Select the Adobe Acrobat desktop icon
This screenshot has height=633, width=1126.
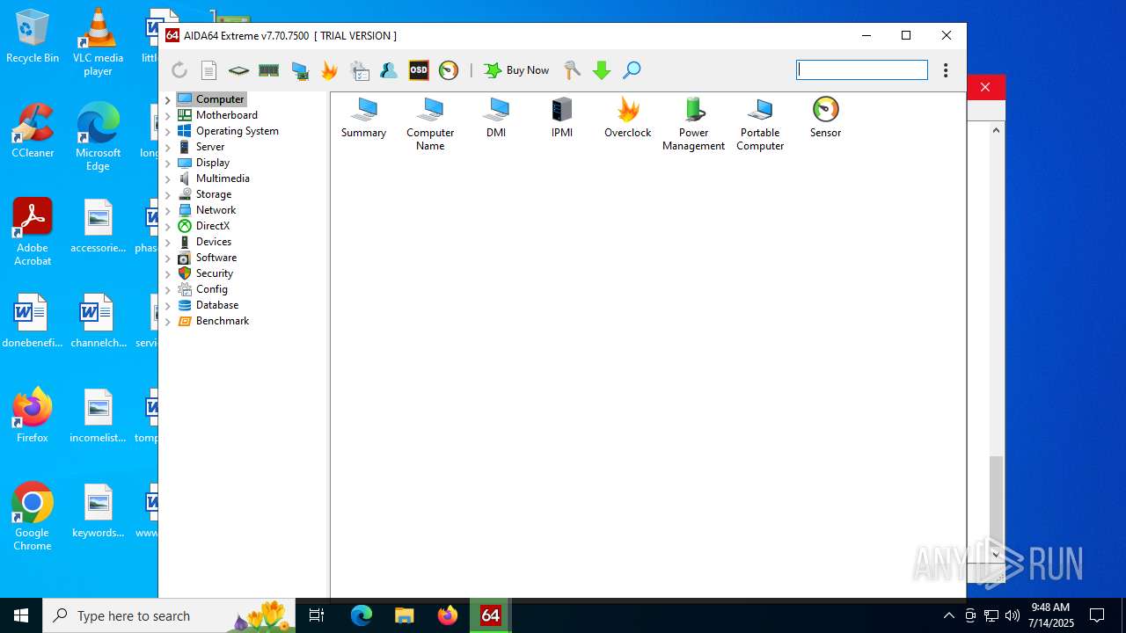pos(33,232)
